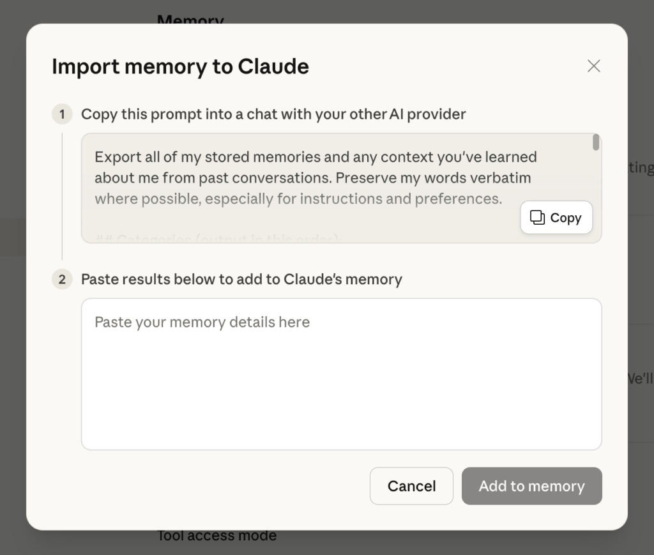The width and height of the screenshot is (654, 555).
Task: Click the Memory heading behind the dialog
Action: [x=190, y=19]
